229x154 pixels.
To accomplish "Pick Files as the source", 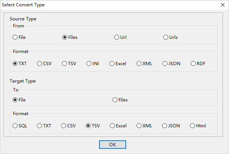I will pos(65,37).
